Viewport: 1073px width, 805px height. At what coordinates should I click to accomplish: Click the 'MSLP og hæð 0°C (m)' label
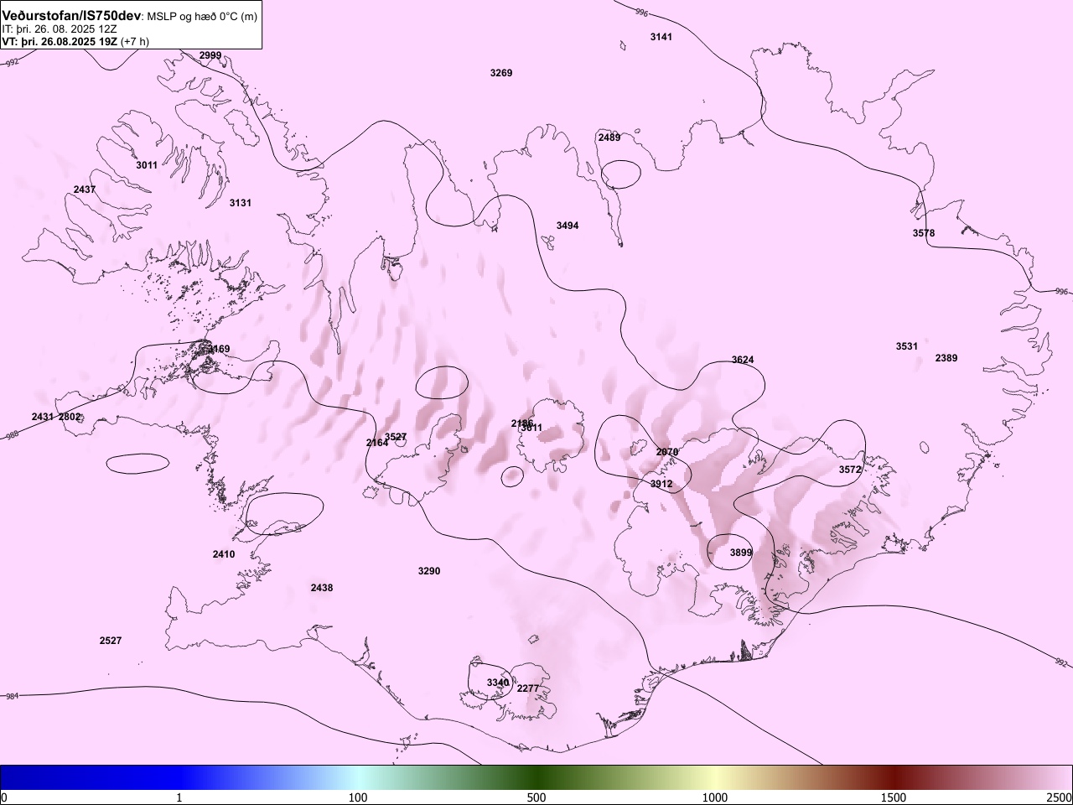tap(202, 17)
